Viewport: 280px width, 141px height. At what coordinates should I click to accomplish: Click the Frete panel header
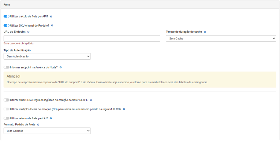[x=140, y=5]
